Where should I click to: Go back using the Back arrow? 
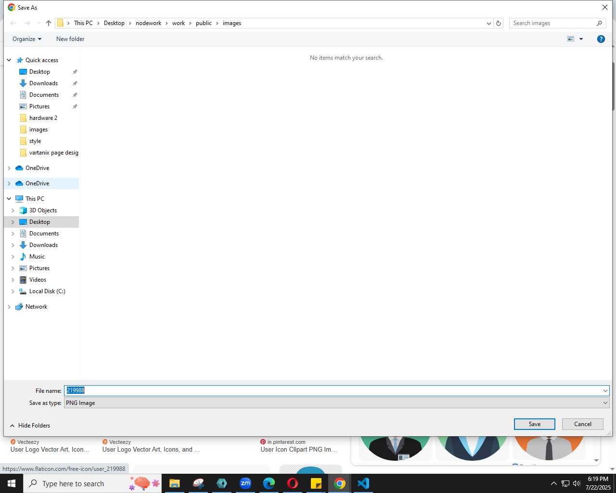(x=13, y=23)
